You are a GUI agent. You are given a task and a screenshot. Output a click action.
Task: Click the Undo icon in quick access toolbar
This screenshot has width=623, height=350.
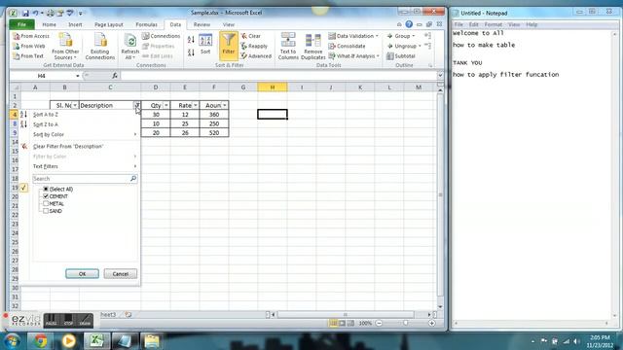pos(35,13)
